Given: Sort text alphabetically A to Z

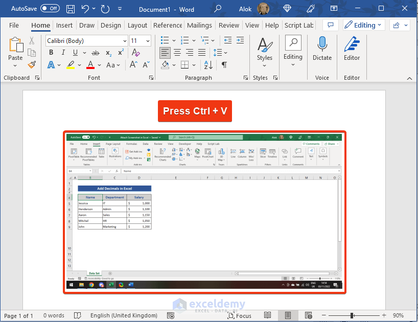Looking at the screenshot, I should pyautogui.click(x=208, y=65).
